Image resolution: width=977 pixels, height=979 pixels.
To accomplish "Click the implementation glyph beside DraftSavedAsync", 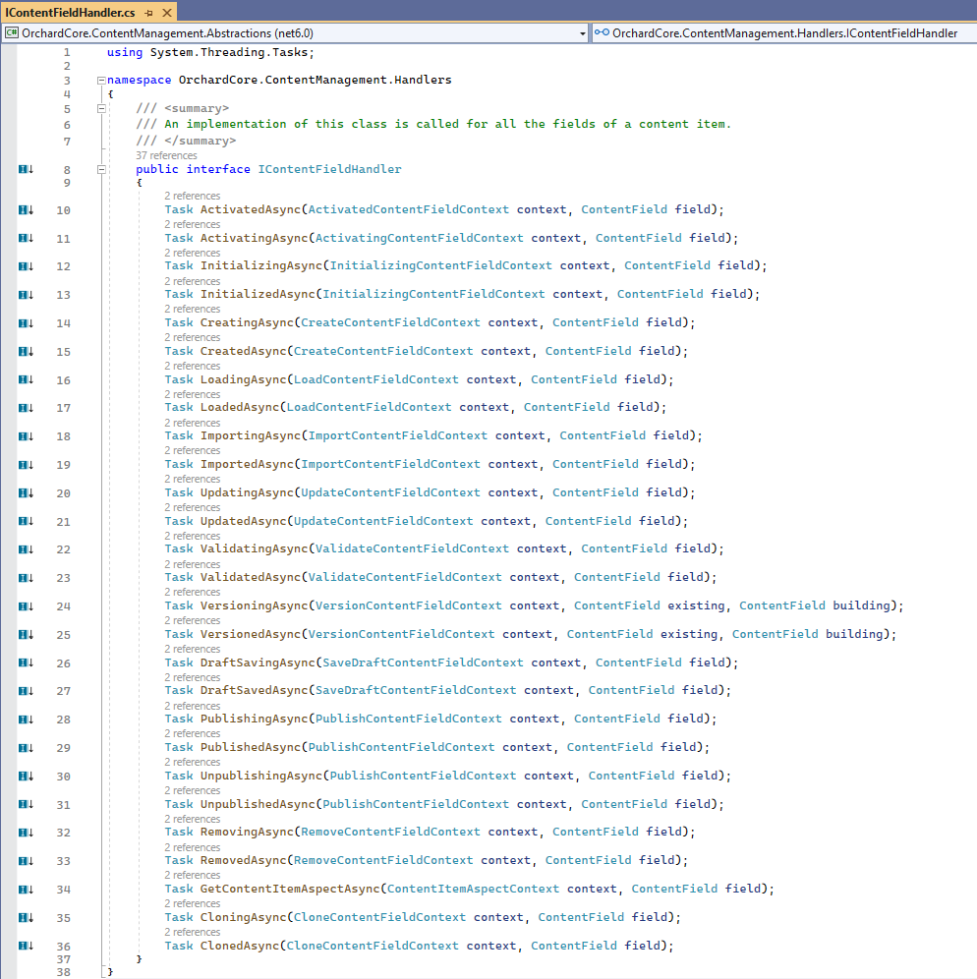I will (x=26, y=691).
